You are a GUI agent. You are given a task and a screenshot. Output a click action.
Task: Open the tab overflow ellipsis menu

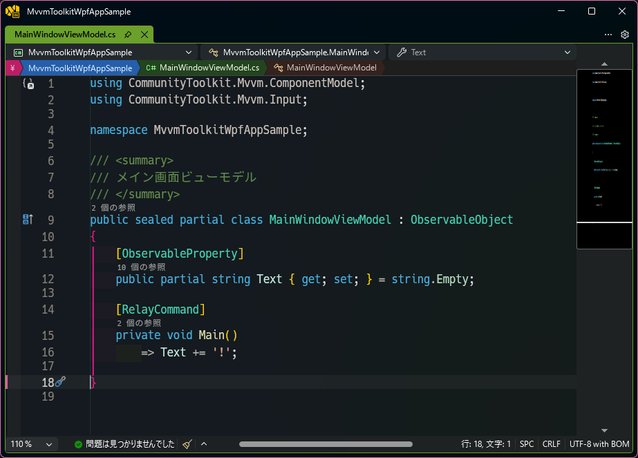click(608, 35)
